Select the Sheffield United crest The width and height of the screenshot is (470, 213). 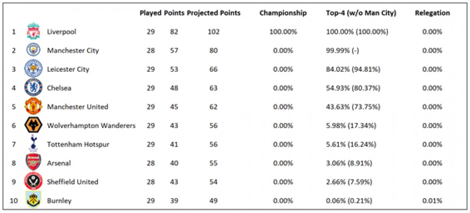click(33, 181)
